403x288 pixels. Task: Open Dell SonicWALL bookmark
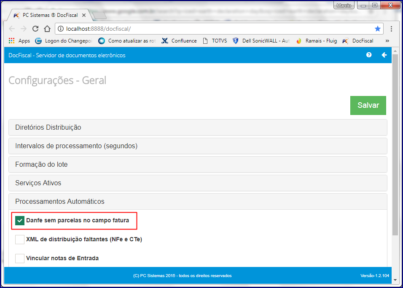click(x=261, y=41)
